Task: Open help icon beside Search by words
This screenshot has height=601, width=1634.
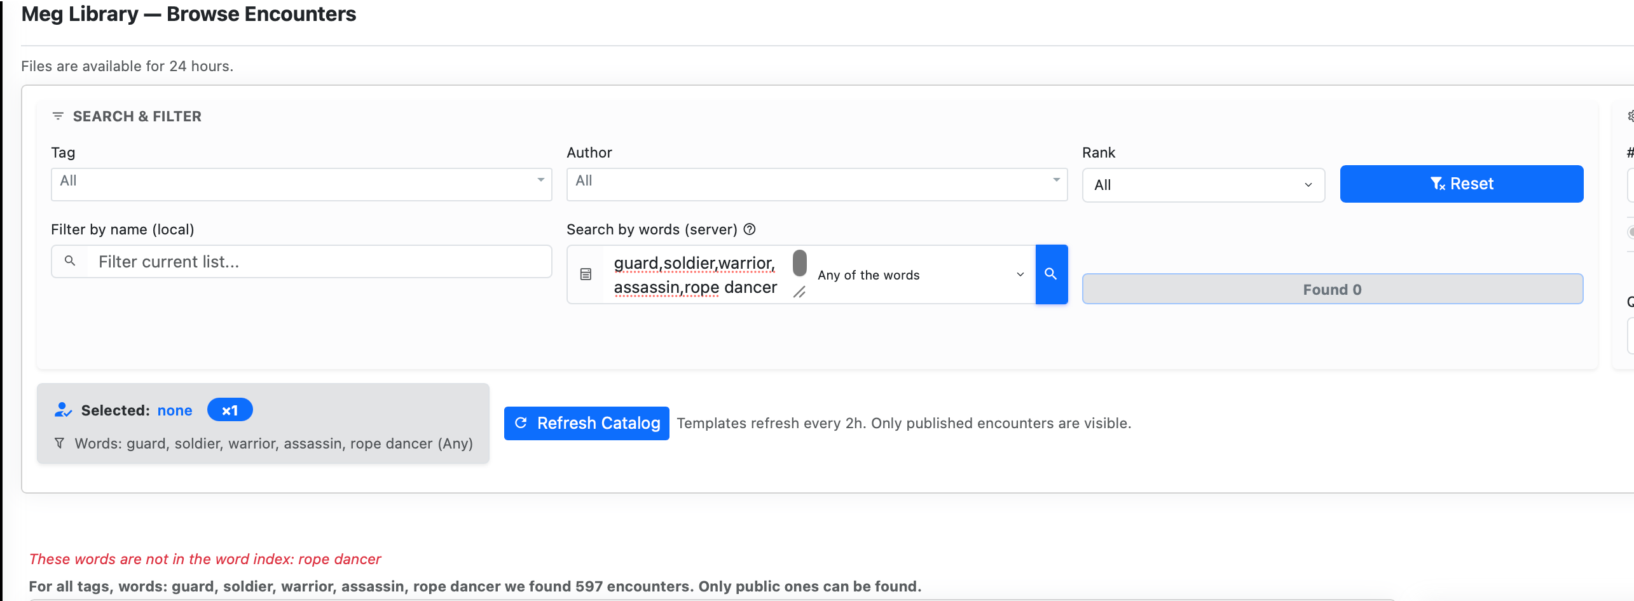Action: tap(750, 229)
